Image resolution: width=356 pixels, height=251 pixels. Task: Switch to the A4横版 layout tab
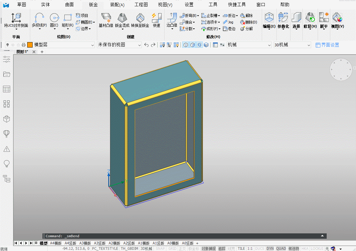(56, 243)
